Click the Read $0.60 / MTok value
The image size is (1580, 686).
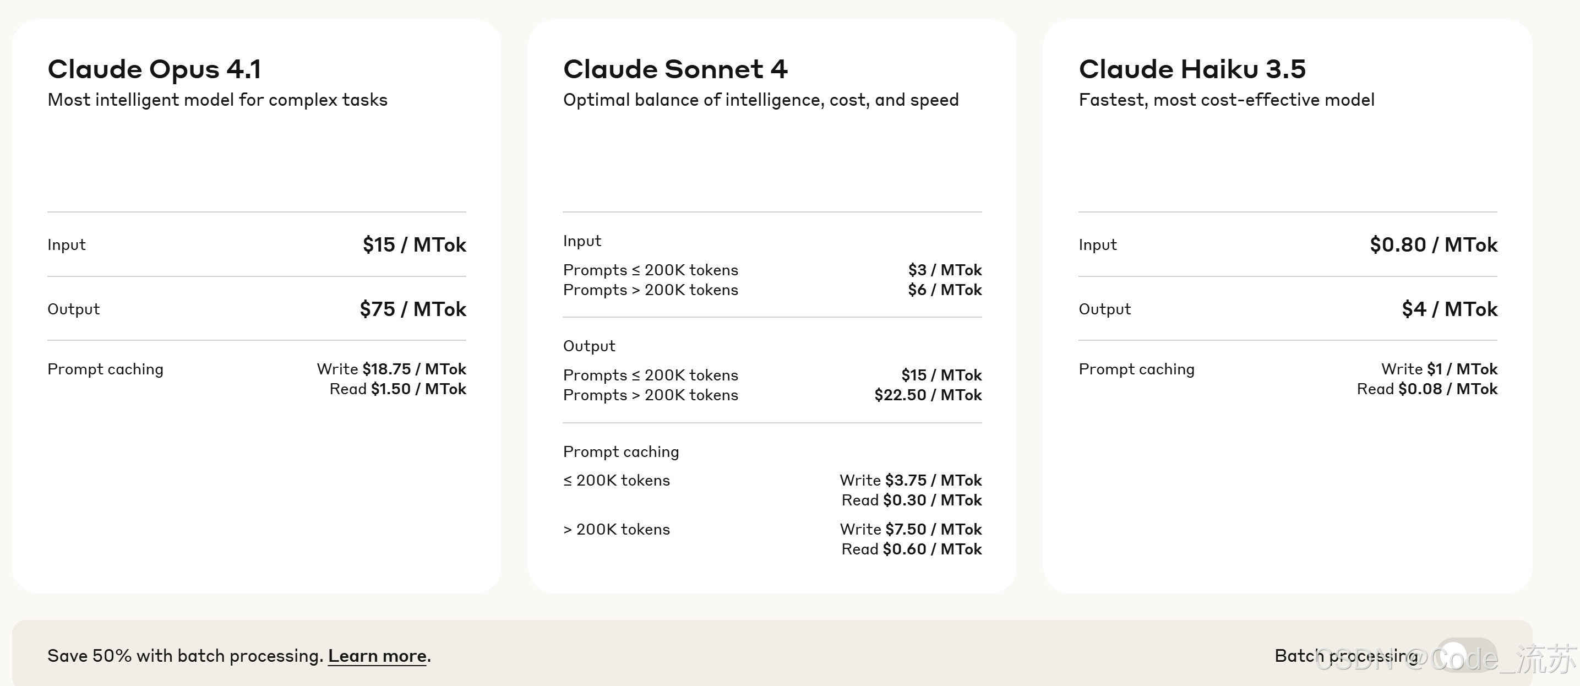point(912,549)
